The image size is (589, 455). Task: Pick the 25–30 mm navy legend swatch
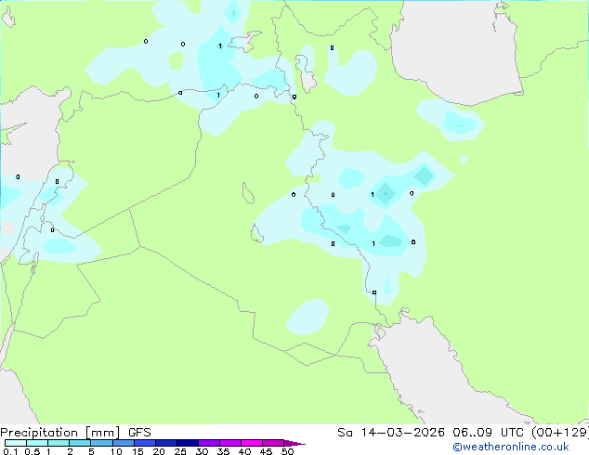(188, 443)
